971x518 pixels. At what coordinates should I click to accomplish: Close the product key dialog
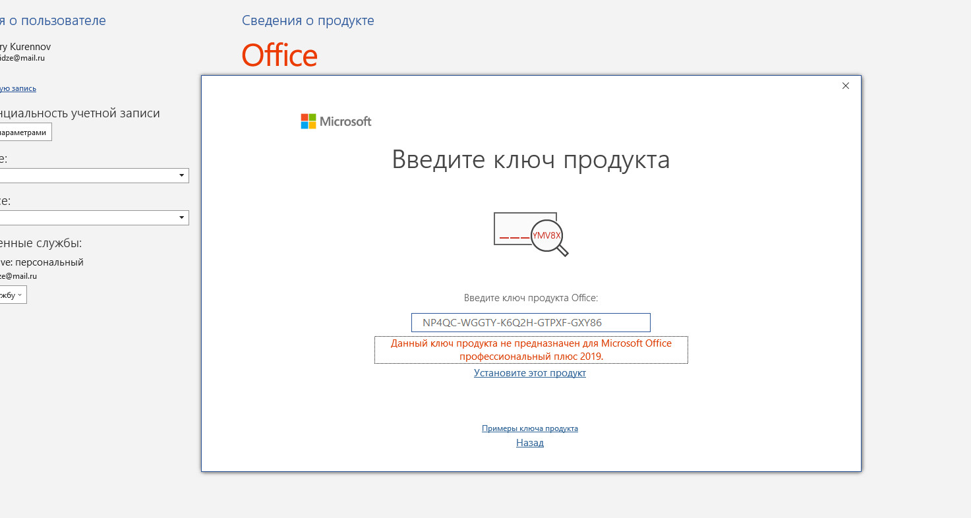[x=846, y=86]
